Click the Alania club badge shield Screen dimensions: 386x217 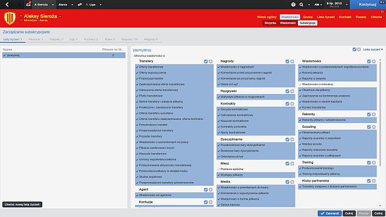point(10,18)
